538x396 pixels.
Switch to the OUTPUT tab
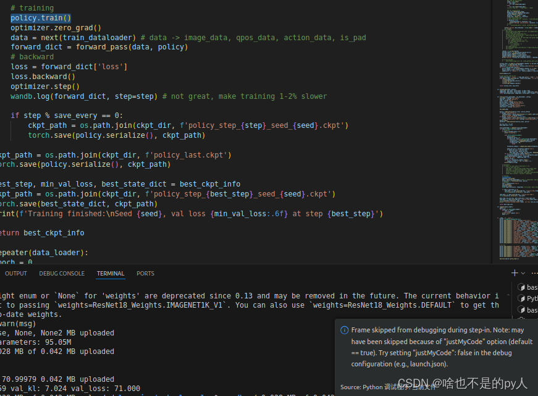coord(16,273)
